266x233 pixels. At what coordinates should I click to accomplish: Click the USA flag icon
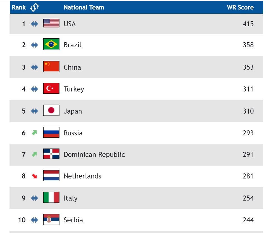[51, 23]
